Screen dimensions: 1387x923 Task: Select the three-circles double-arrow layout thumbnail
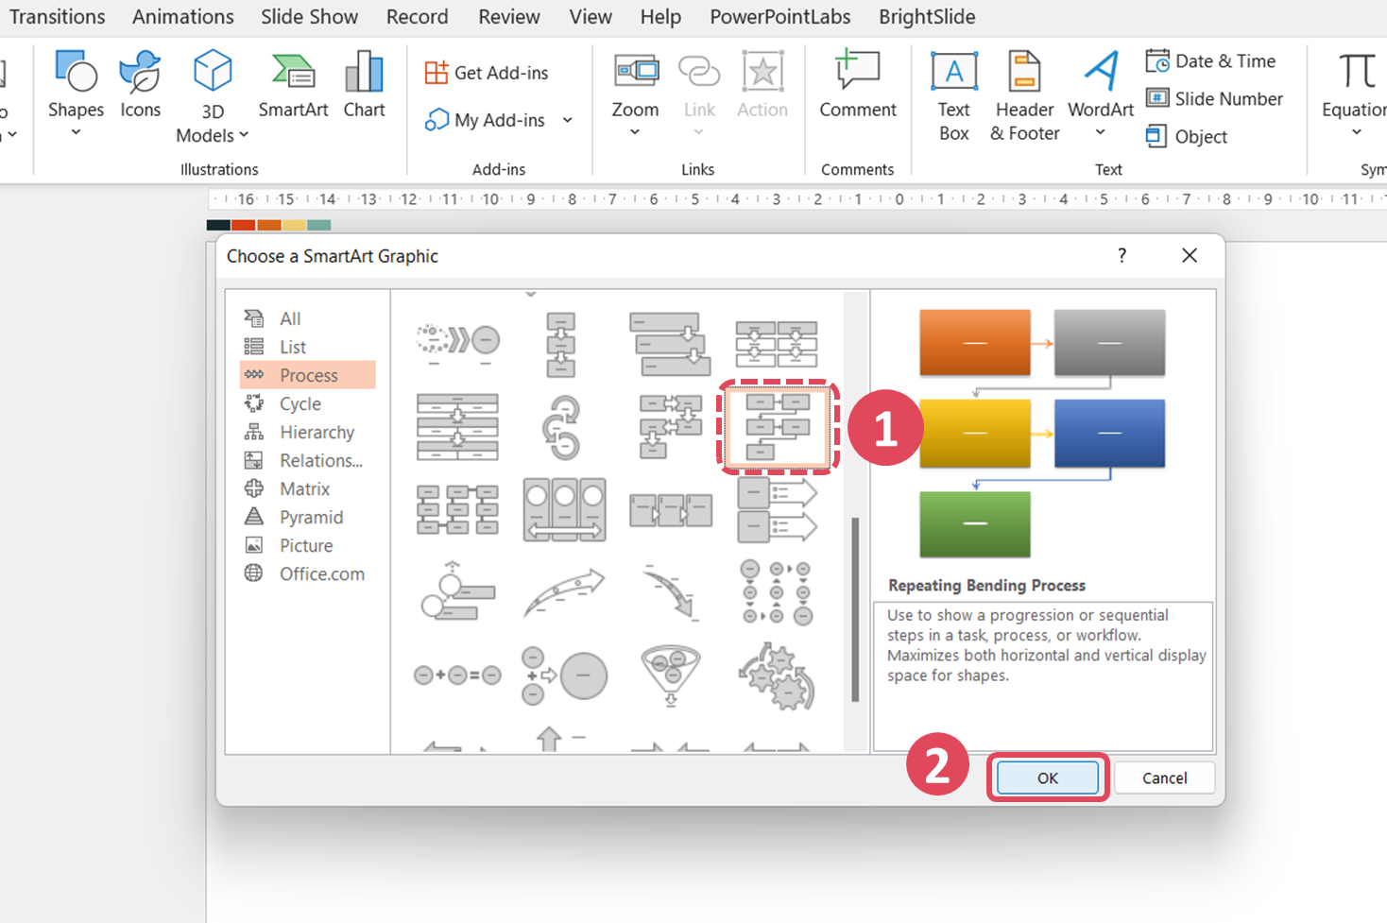pos(564,509)
